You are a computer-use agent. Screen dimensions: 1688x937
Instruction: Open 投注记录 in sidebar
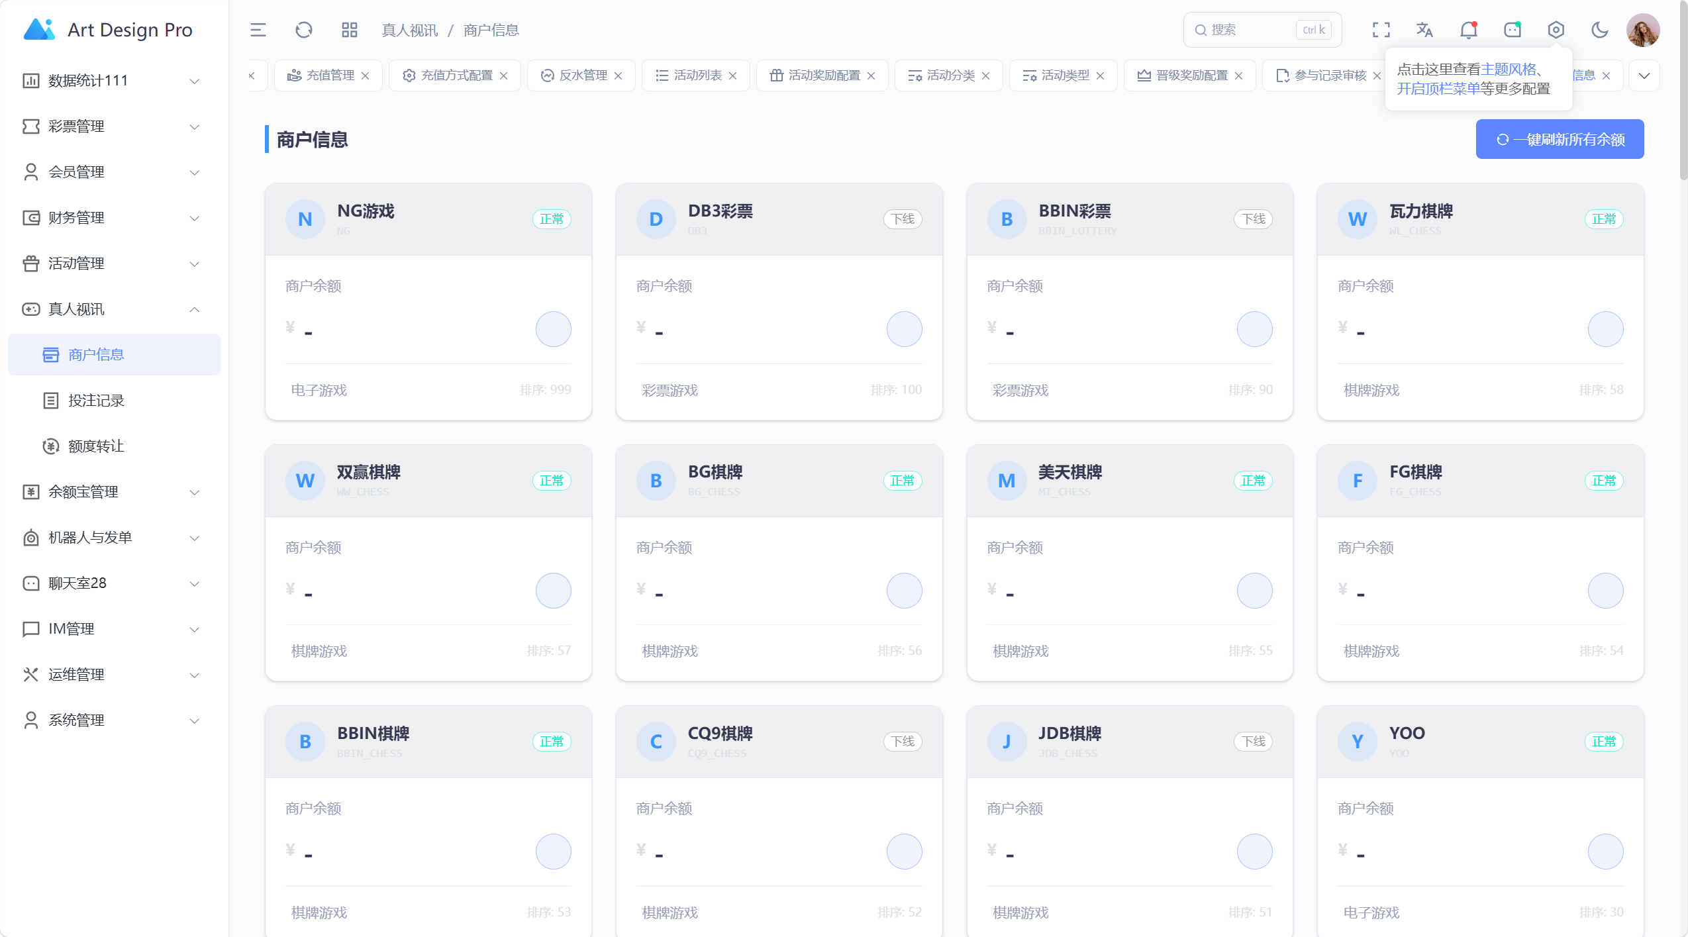114,401
